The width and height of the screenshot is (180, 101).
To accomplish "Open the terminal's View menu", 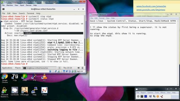I will coord(15,13).
